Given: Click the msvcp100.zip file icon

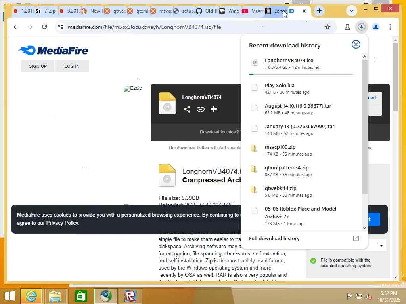Looking at the screenshot, I should [254, 148].
